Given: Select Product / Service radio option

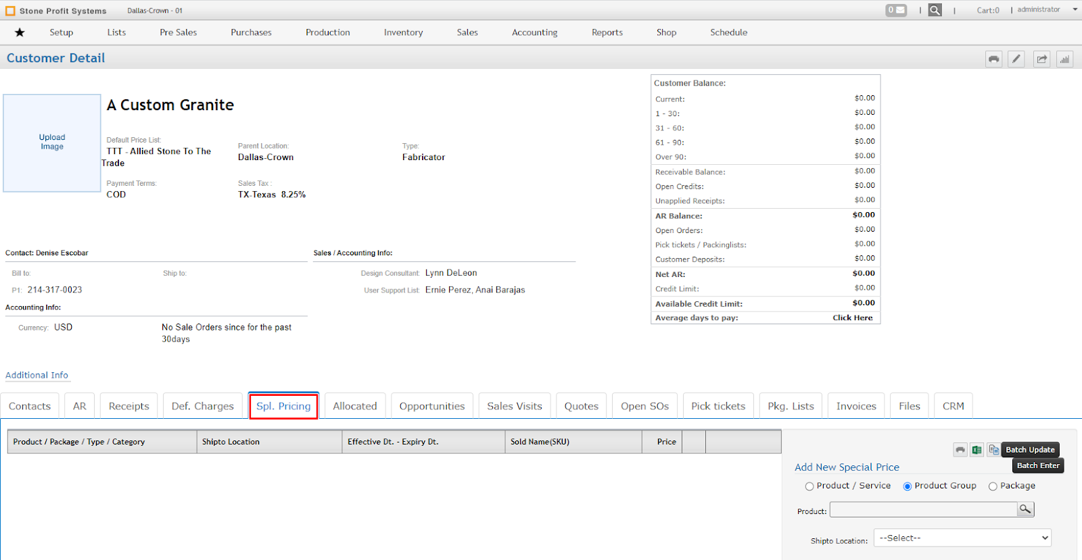Looking at the screenshot, I should pyautogui.click(x=809, y=486).
